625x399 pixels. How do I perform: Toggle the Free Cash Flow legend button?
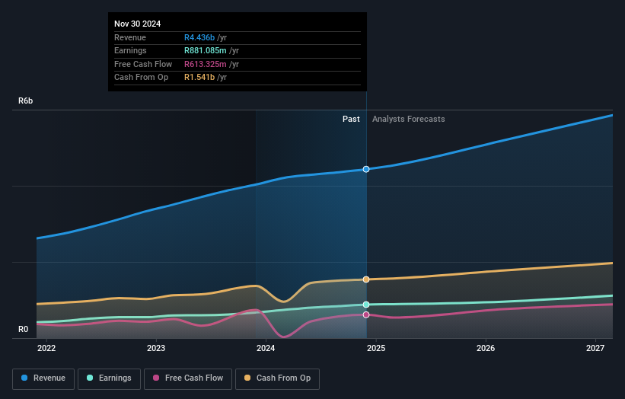(x=188, y=378)
